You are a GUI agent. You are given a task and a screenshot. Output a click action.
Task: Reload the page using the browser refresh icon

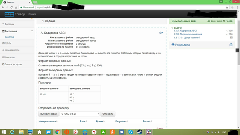12,7
